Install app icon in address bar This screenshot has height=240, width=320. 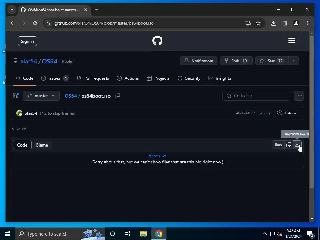(248, 23)
